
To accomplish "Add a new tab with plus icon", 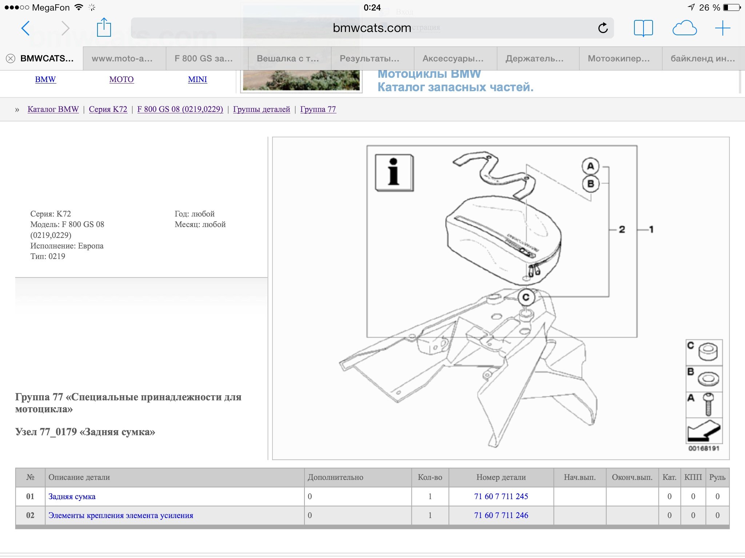I will click(722, 28).
